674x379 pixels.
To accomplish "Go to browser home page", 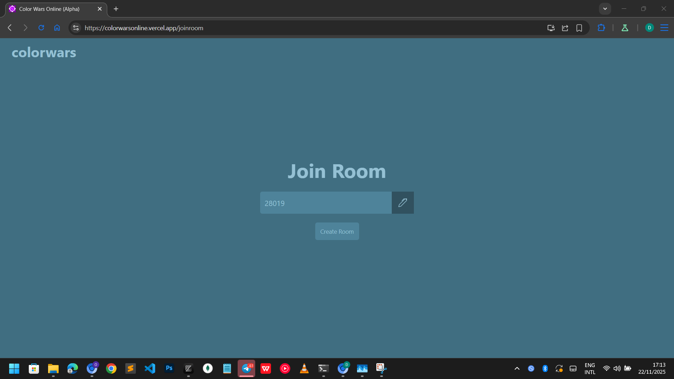I will (57, 28).
